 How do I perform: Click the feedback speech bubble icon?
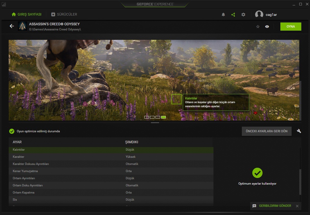pos(254,206)
